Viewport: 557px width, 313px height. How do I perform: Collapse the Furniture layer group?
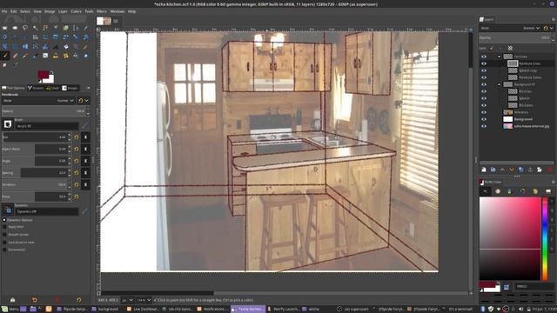[x=499, y=57]
